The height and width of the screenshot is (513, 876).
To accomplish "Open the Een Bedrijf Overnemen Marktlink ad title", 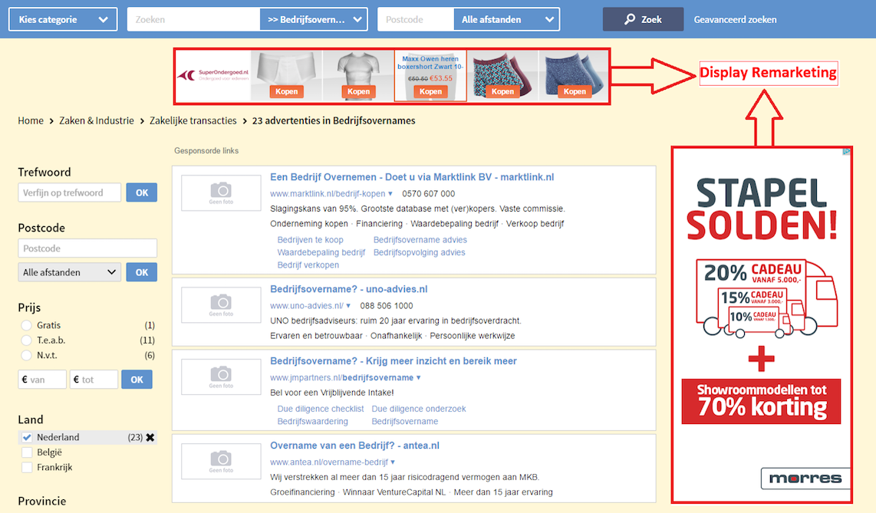I will point(412,177).
